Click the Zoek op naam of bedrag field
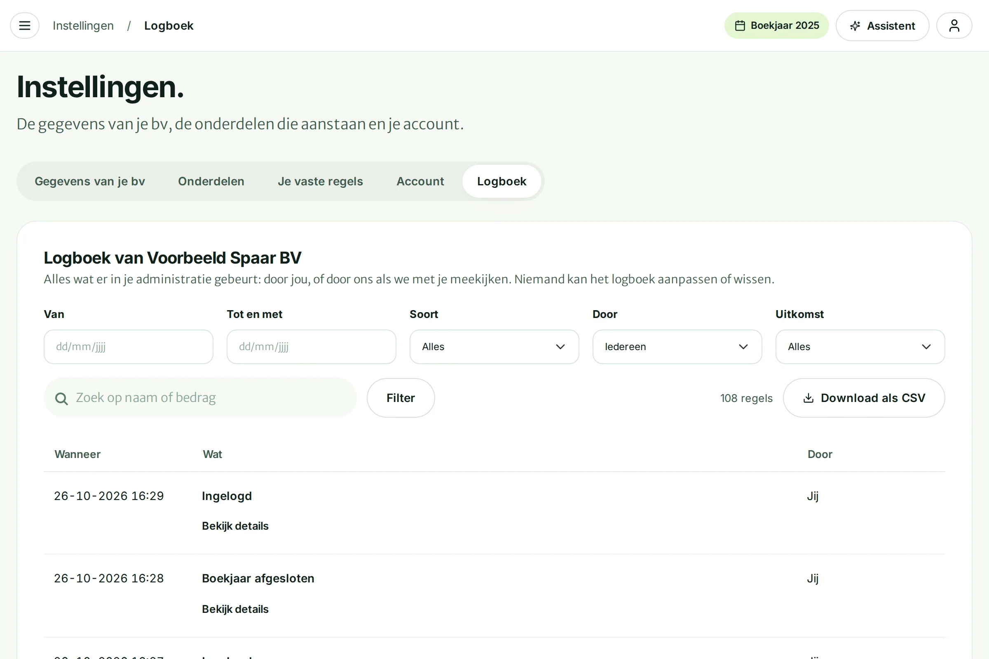This screenshot has width=989, height=659. 200,397
